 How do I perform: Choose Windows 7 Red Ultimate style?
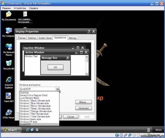point(39,114)
